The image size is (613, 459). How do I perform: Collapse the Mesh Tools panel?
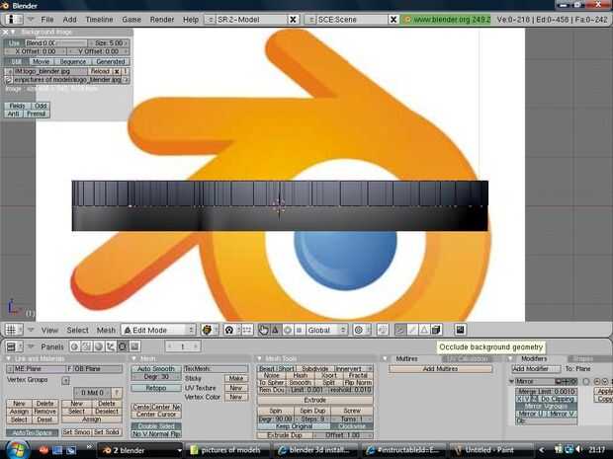[259, 358]
